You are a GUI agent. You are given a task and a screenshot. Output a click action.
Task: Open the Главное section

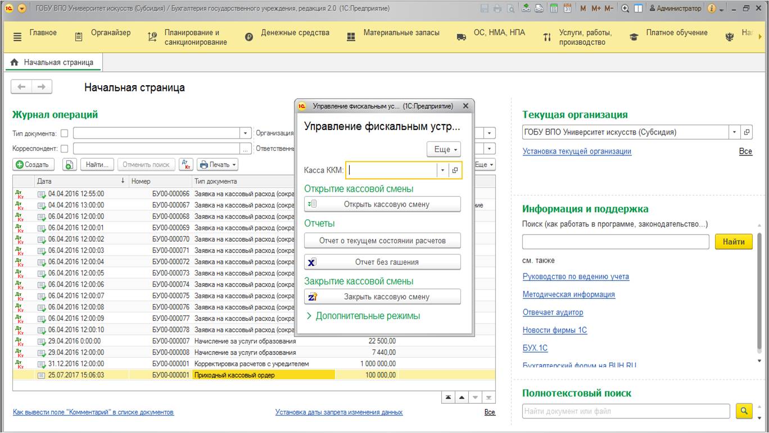[x=43, y=33]
